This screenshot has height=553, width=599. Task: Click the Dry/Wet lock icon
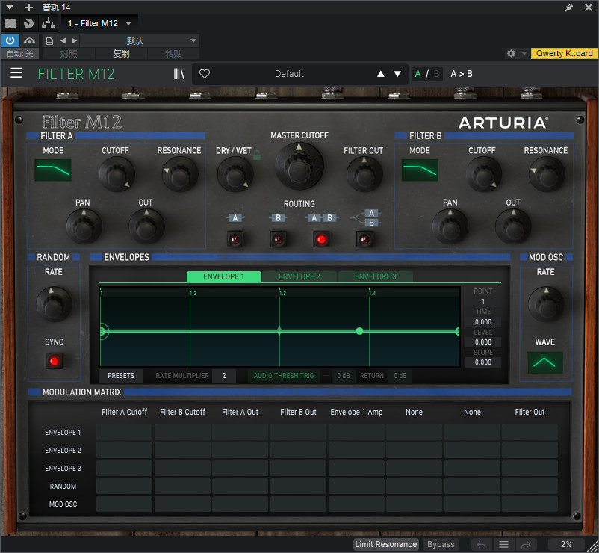(x=257, y=155)
